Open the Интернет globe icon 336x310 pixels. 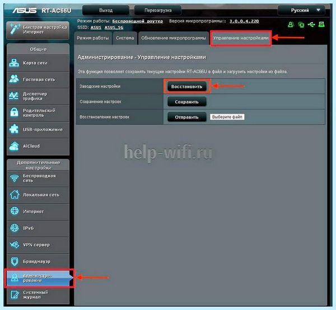[x=15, y=211]
